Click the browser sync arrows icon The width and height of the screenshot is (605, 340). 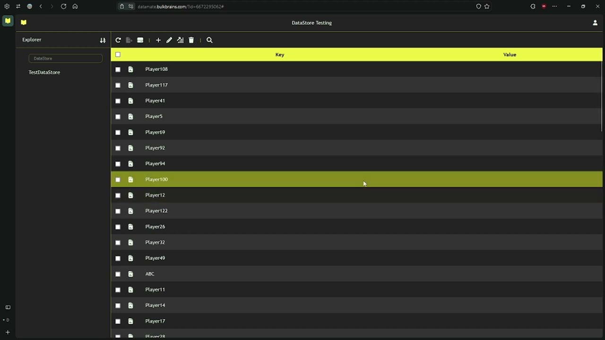(x=18, y=7)
